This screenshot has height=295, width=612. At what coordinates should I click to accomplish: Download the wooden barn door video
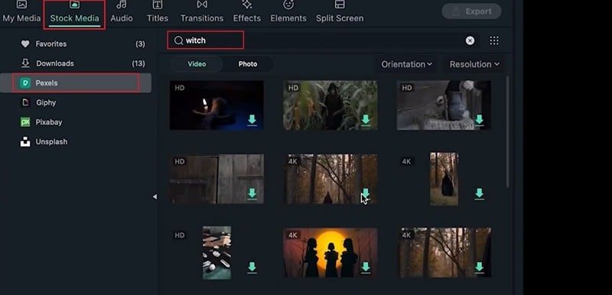[x=252, y=193]
